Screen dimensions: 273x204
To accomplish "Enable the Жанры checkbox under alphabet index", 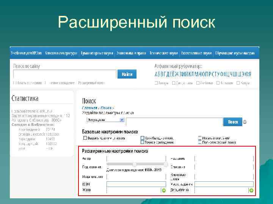I will point(238,83).
